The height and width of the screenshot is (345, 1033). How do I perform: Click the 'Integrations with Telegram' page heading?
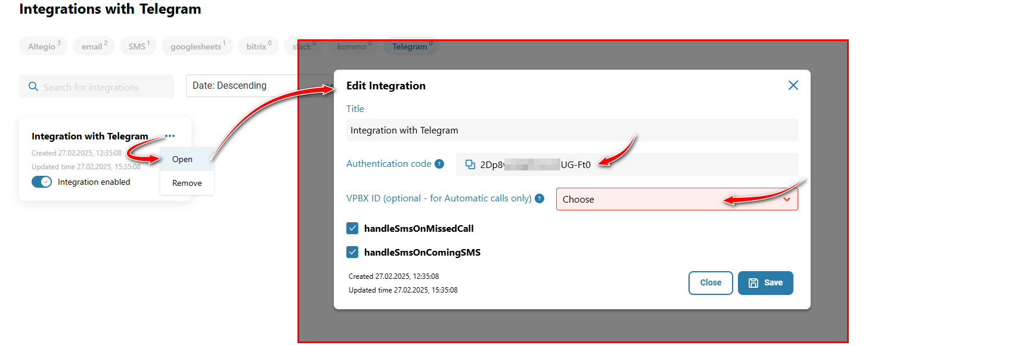tap(110, 9)
